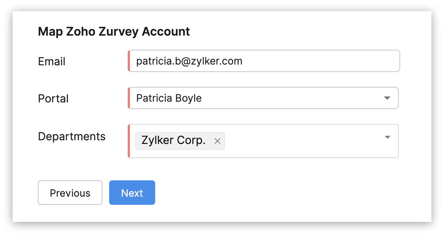Screen dimensions: 444x236
Task: Click the Email field label
Action: coord(52,61)
